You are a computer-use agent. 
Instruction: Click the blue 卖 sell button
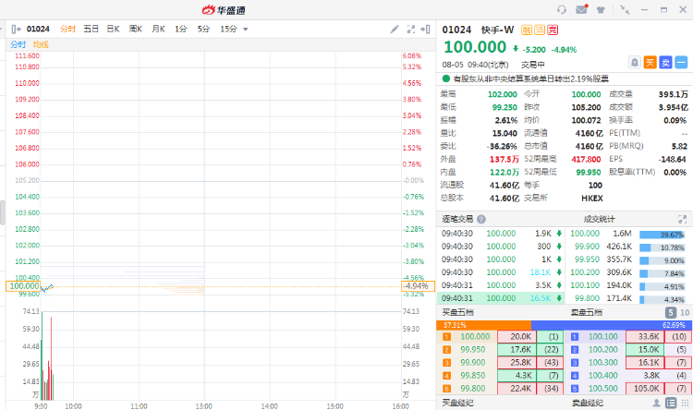pos(665,62)
